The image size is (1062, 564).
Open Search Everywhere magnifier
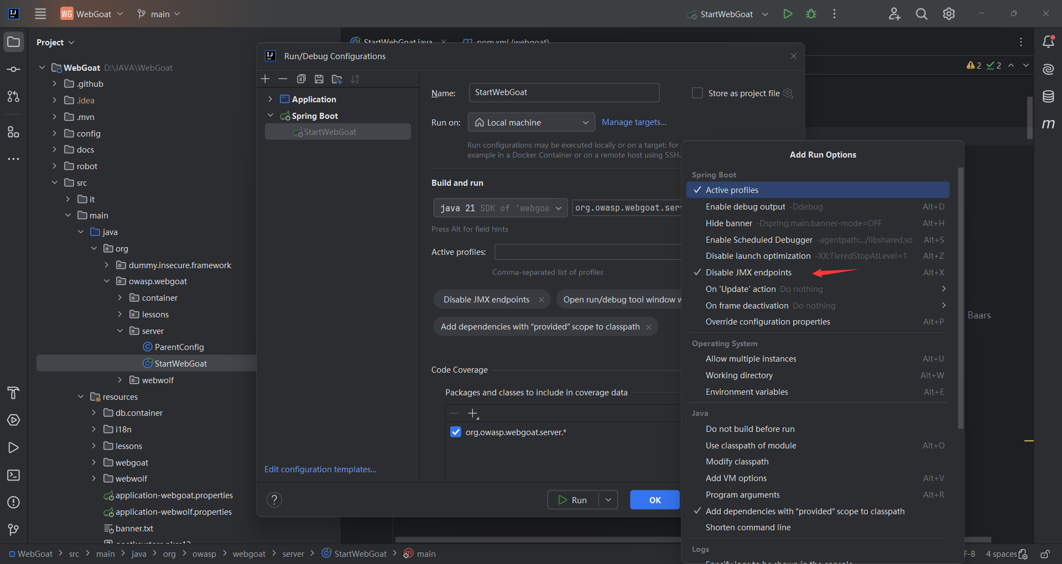click(x=922, y=14)
